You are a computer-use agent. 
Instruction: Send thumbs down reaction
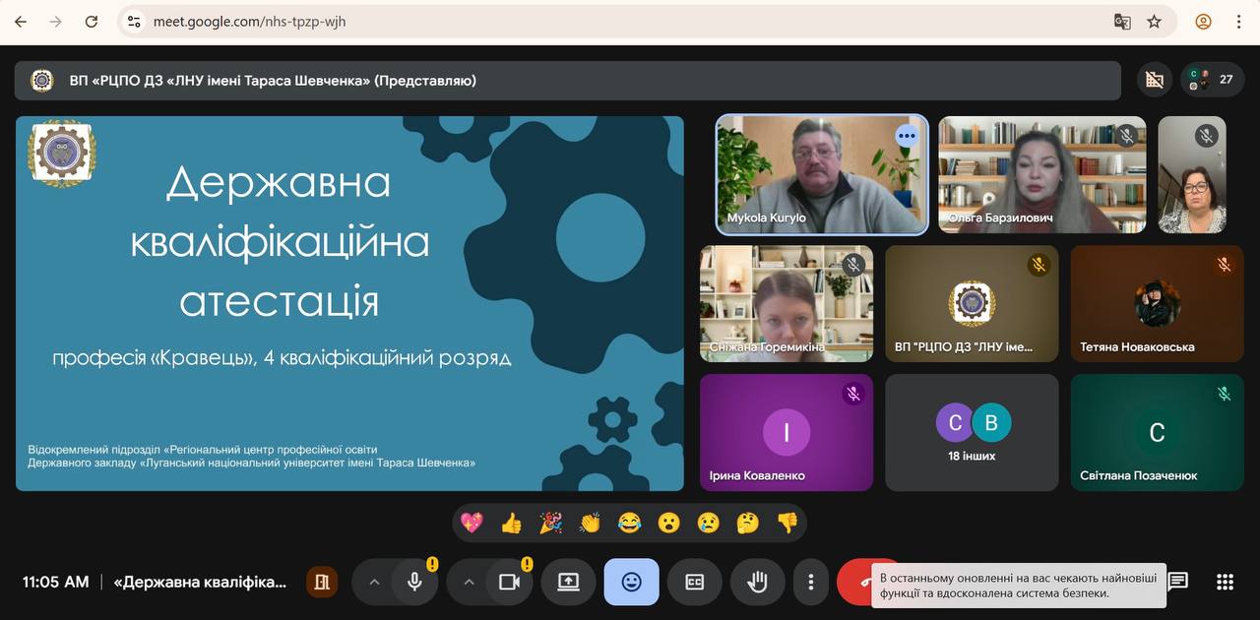tap(787, 523)
